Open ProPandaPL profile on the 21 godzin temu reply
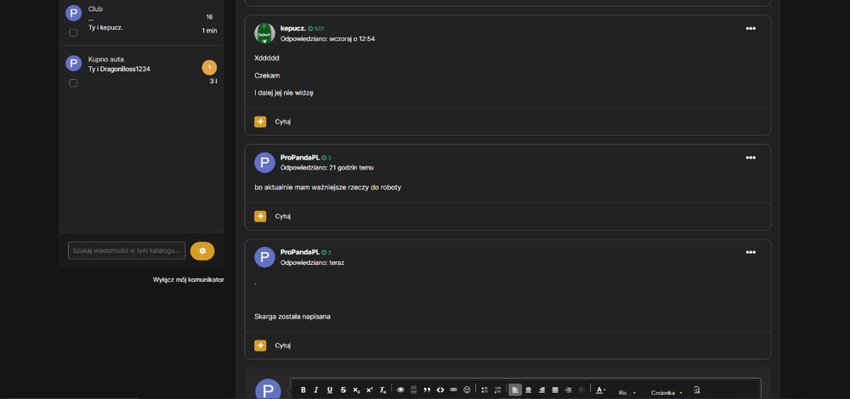The image size is (850, 399). [300, 158]
